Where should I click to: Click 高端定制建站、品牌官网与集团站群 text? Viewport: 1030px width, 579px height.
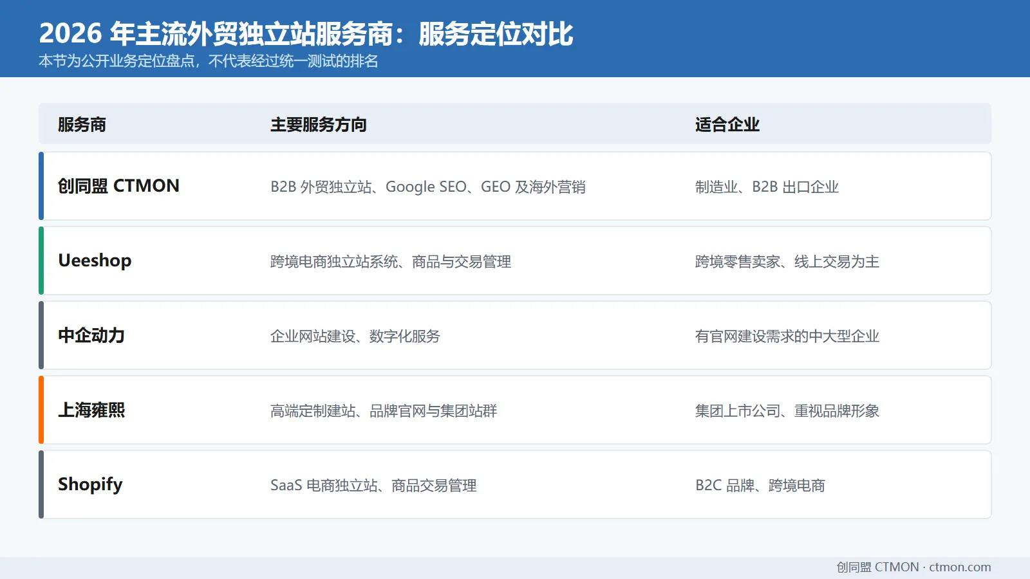384,411
